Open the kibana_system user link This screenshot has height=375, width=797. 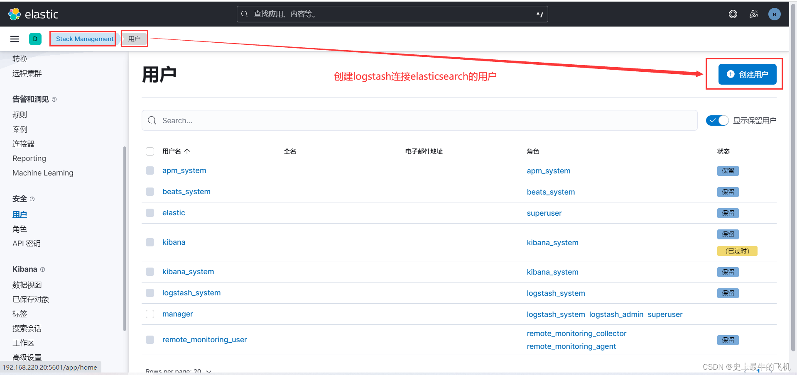tap(188, 272)
